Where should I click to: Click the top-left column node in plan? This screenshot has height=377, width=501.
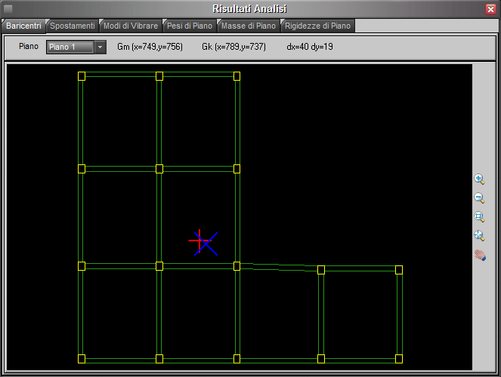[x=82, y=75]
